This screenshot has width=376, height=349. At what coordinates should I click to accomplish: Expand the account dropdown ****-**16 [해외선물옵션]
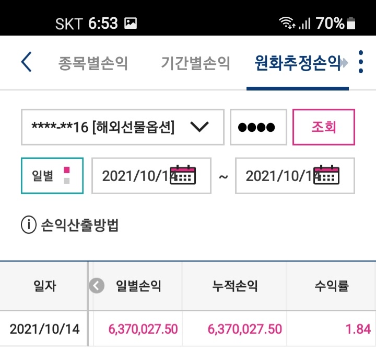pyautogui.click(x=123, y=127)
